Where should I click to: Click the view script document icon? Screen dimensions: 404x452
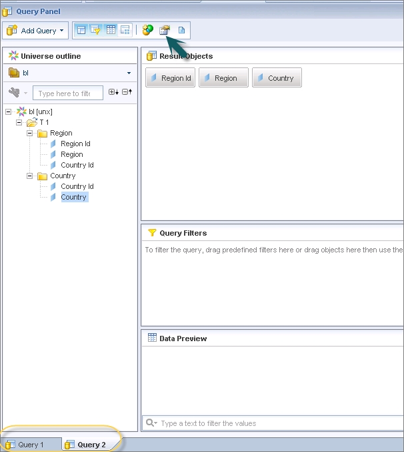(x=181, y=30)
